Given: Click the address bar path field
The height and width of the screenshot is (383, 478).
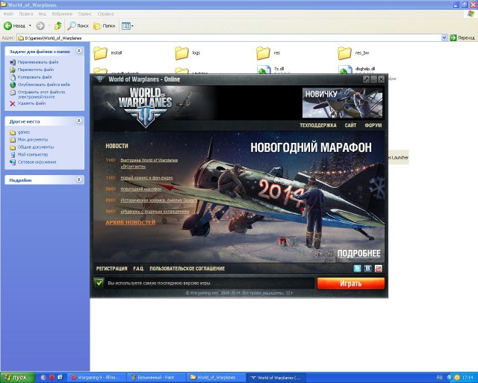Looking at the screenshot, I should 229,38.
